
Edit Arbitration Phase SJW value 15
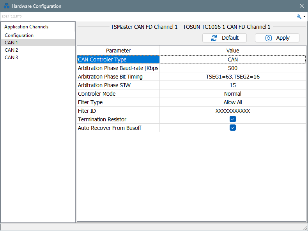coord(233,85)
